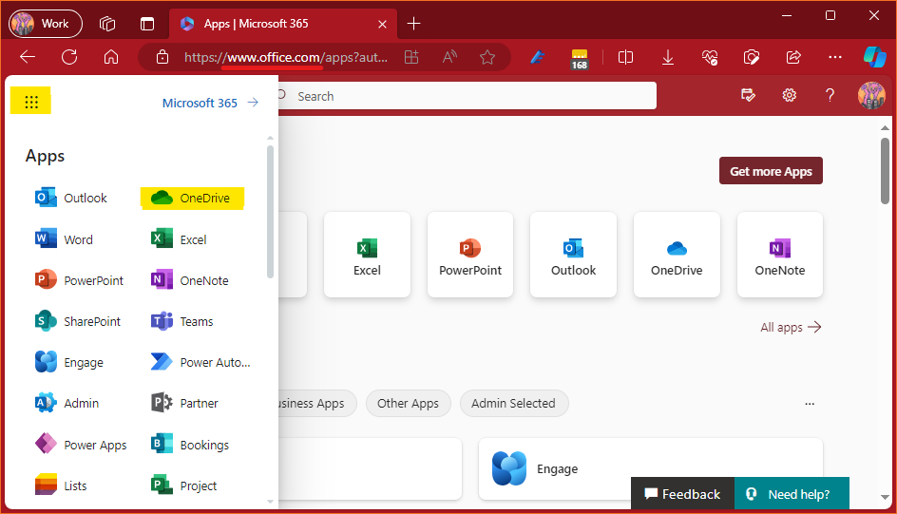Click the OneNote tile on the Apps page
This screenshot has width=897, height=514.
click(780, 255)
